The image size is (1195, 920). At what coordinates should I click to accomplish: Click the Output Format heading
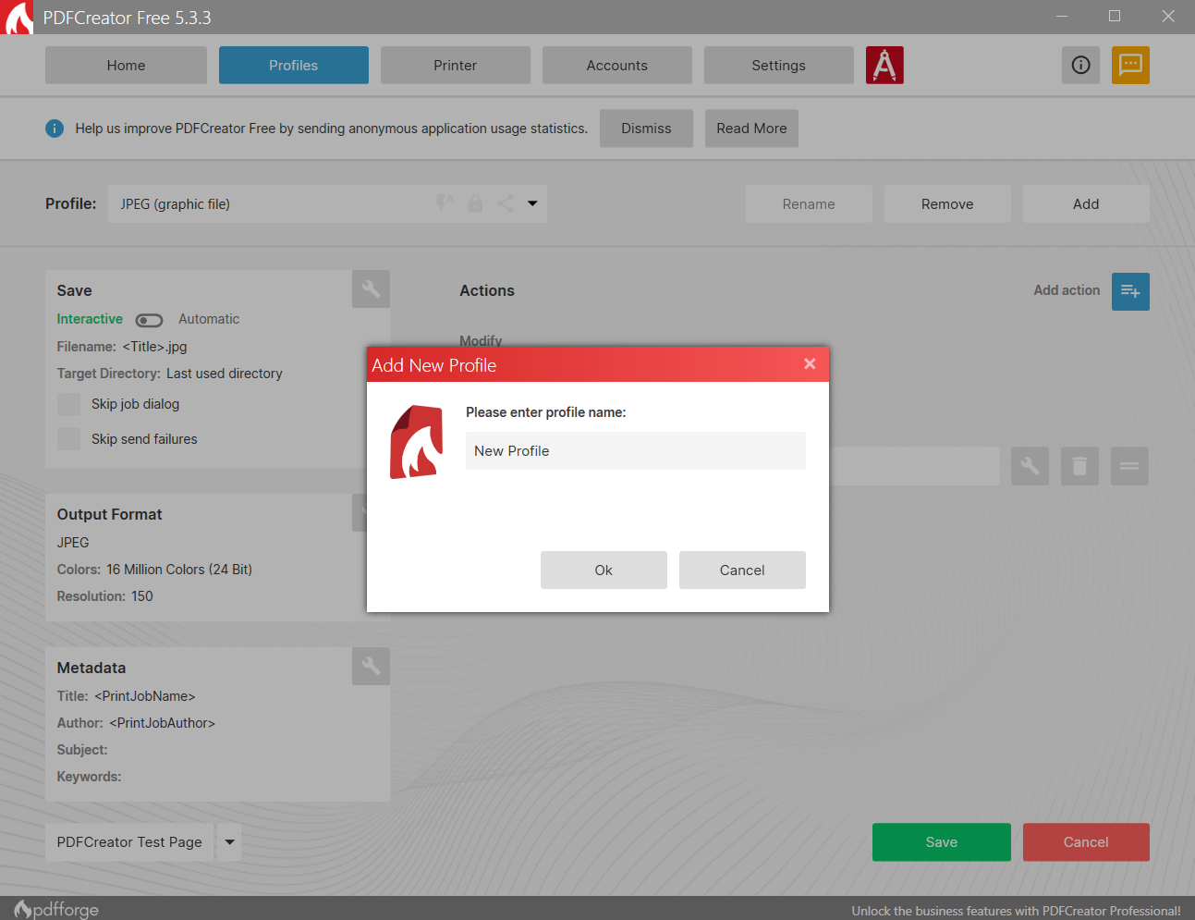tap(109, 514)
